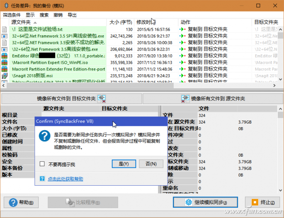Click the 目标文件夹 column header in the file list

pyautogui.click(x=266, y=22)
